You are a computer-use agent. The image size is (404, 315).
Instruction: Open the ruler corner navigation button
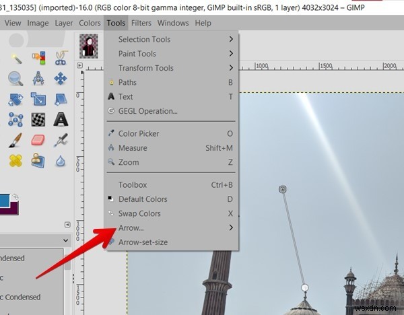(79, 65)
